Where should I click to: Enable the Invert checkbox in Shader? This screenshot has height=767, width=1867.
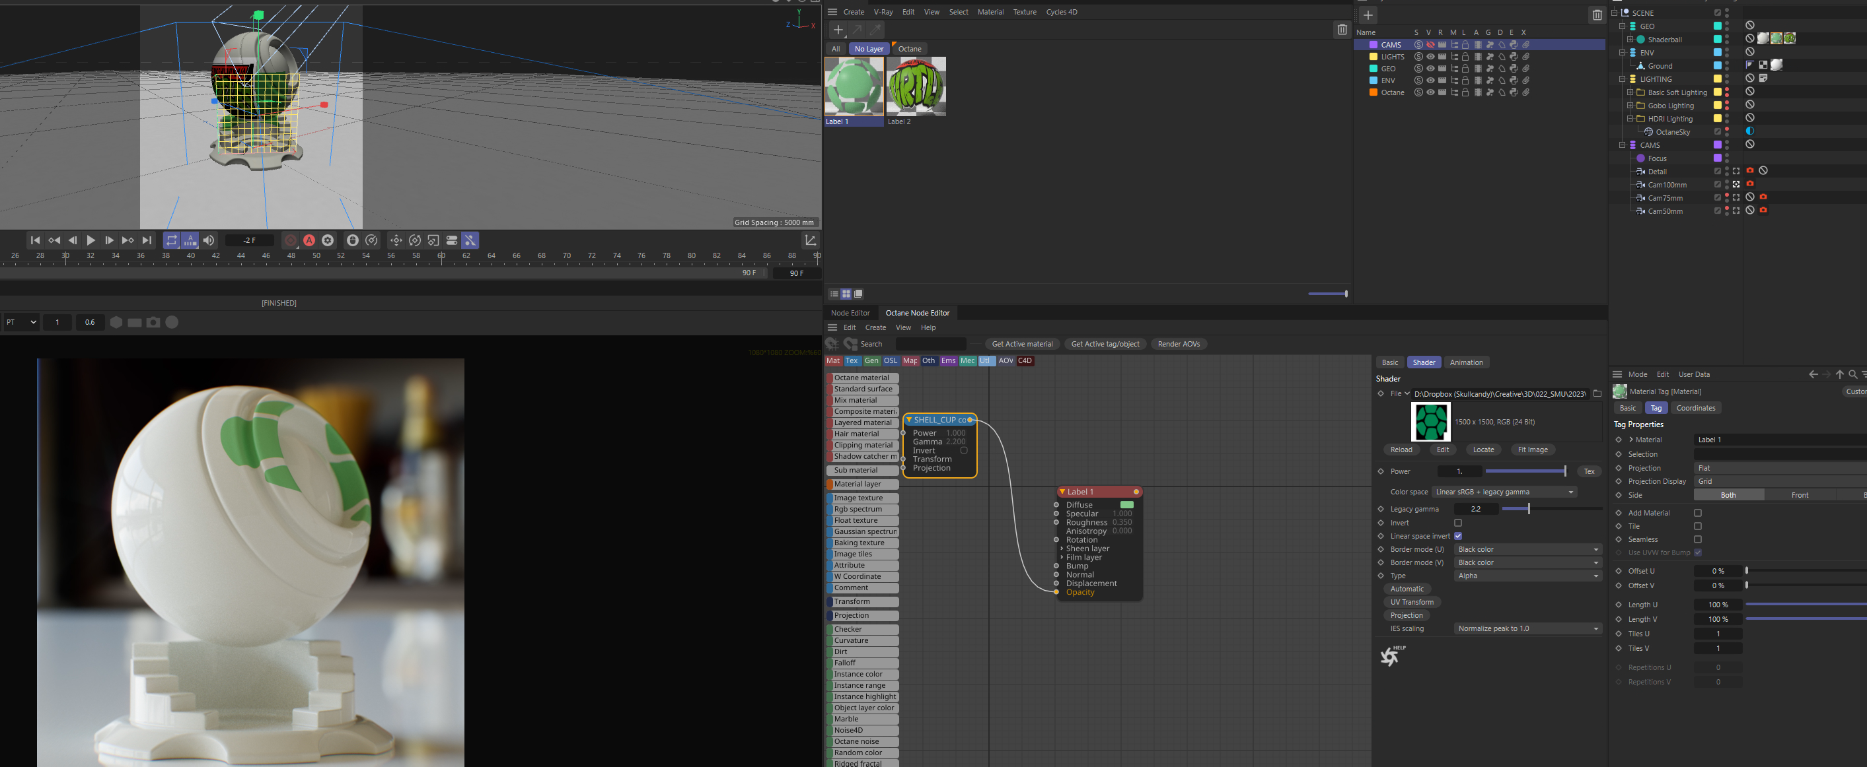pos(1457,523)
